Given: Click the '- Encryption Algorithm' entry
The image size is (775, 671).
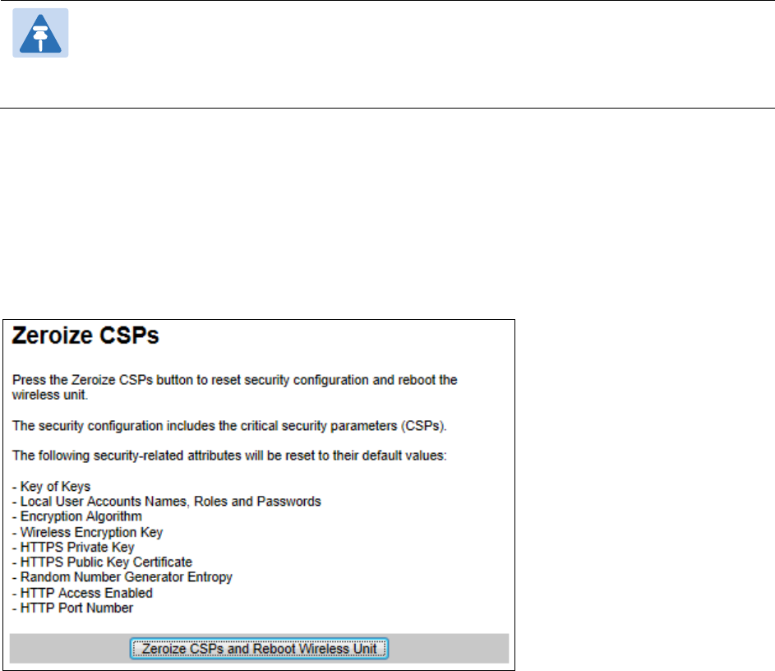Looking at the screenshot, I should click(77, 516).
